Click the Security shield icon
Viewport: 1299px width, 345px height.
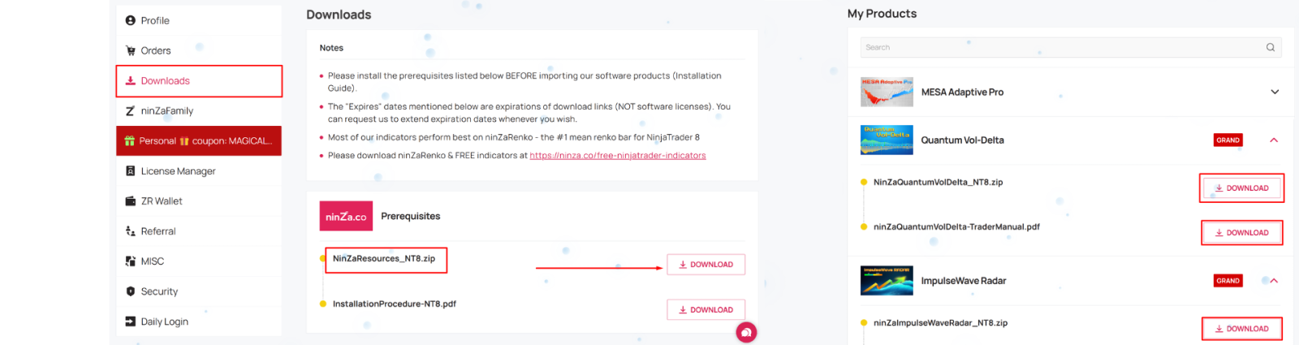(x=130, y=291)
